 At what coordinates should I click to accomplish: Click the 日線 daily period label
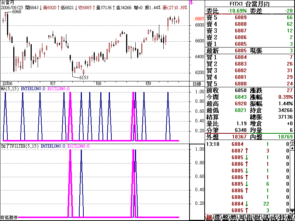pyautogui.click(x=197, y=84)
